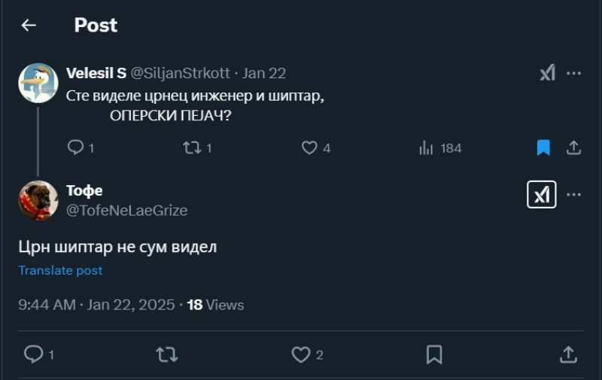Viewport: 602px width, 380px height.
Task: Share Тофе's post
Action: 568,354
